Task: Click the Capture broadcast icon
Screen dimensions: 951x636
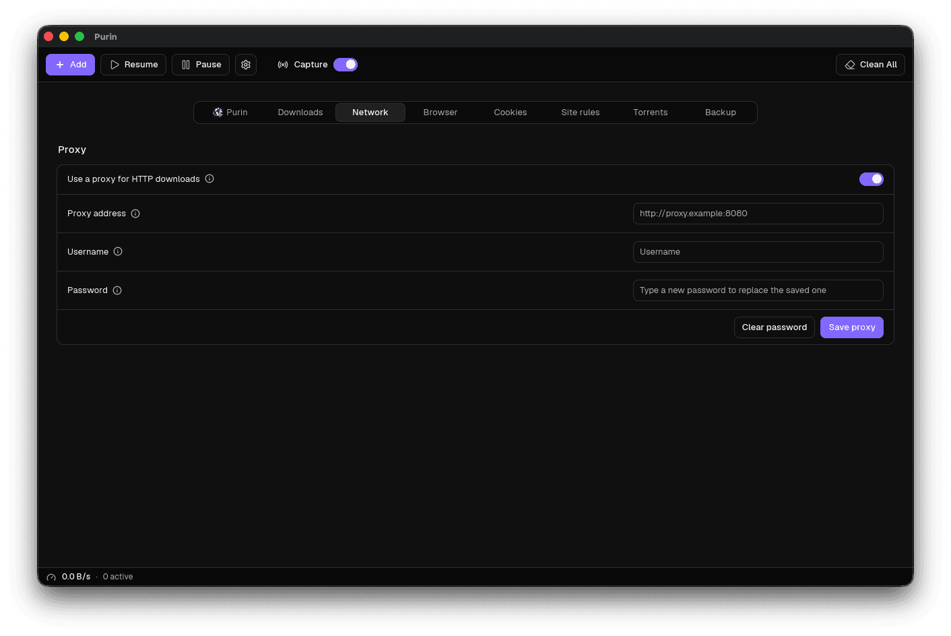Action: point(283,65)
